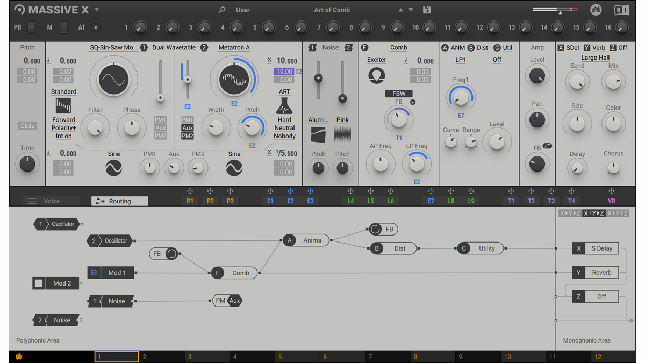Click the move handle above P1
Image resolution: width=645 pixels, height=363 pixels.
click(190, 191)
